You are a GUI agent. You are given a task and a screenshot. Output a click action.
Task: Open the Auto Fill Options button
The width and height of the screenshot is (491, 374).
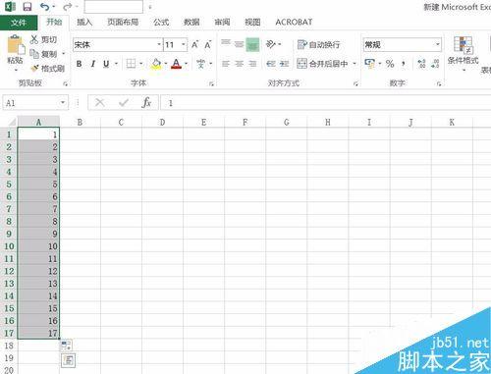tap(67, 345)
